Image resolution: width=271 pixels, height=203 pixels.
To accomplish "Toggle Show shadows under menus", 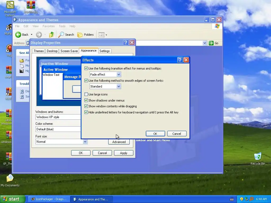I will point(86,100).
